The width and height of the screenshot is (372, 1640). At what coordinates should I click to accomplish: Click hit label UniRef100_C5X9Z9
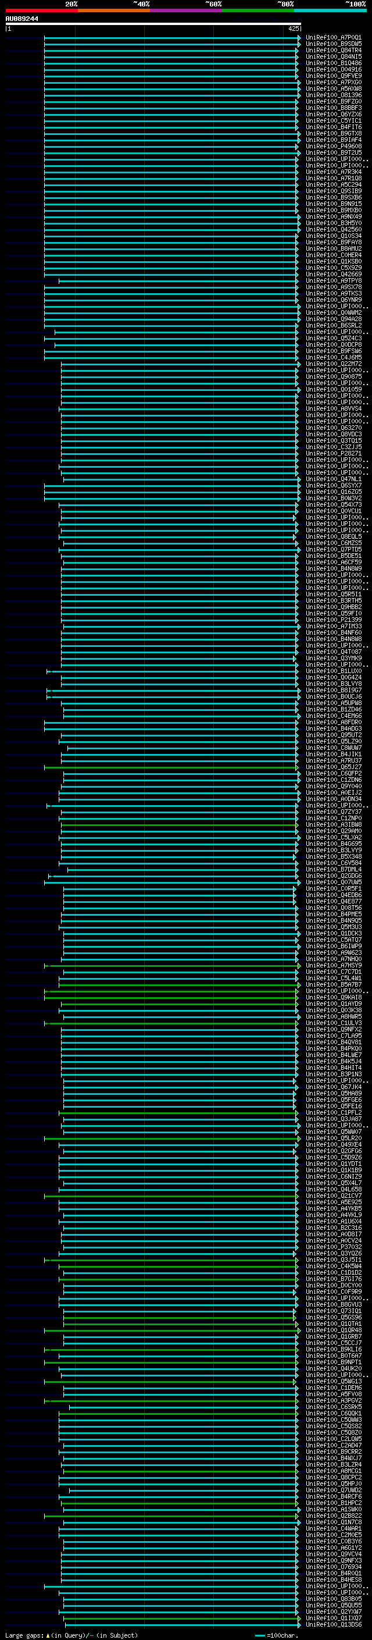point(333,268)
